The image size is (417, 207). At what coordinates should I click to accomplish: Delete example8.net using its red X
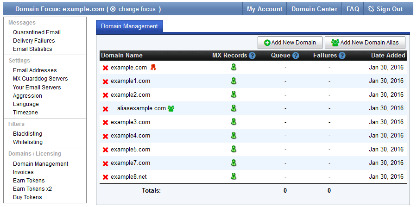(105, 177)
